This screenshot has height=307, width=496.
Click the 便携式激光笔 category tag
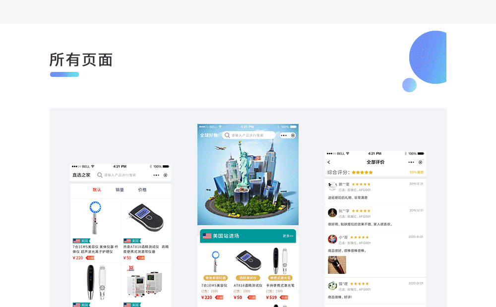pyautogui.click(x=280, y=278)
